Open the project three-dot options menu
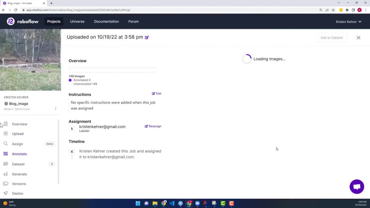The height and width of the screenshot is (208, 370). click(x=56, y=109)
